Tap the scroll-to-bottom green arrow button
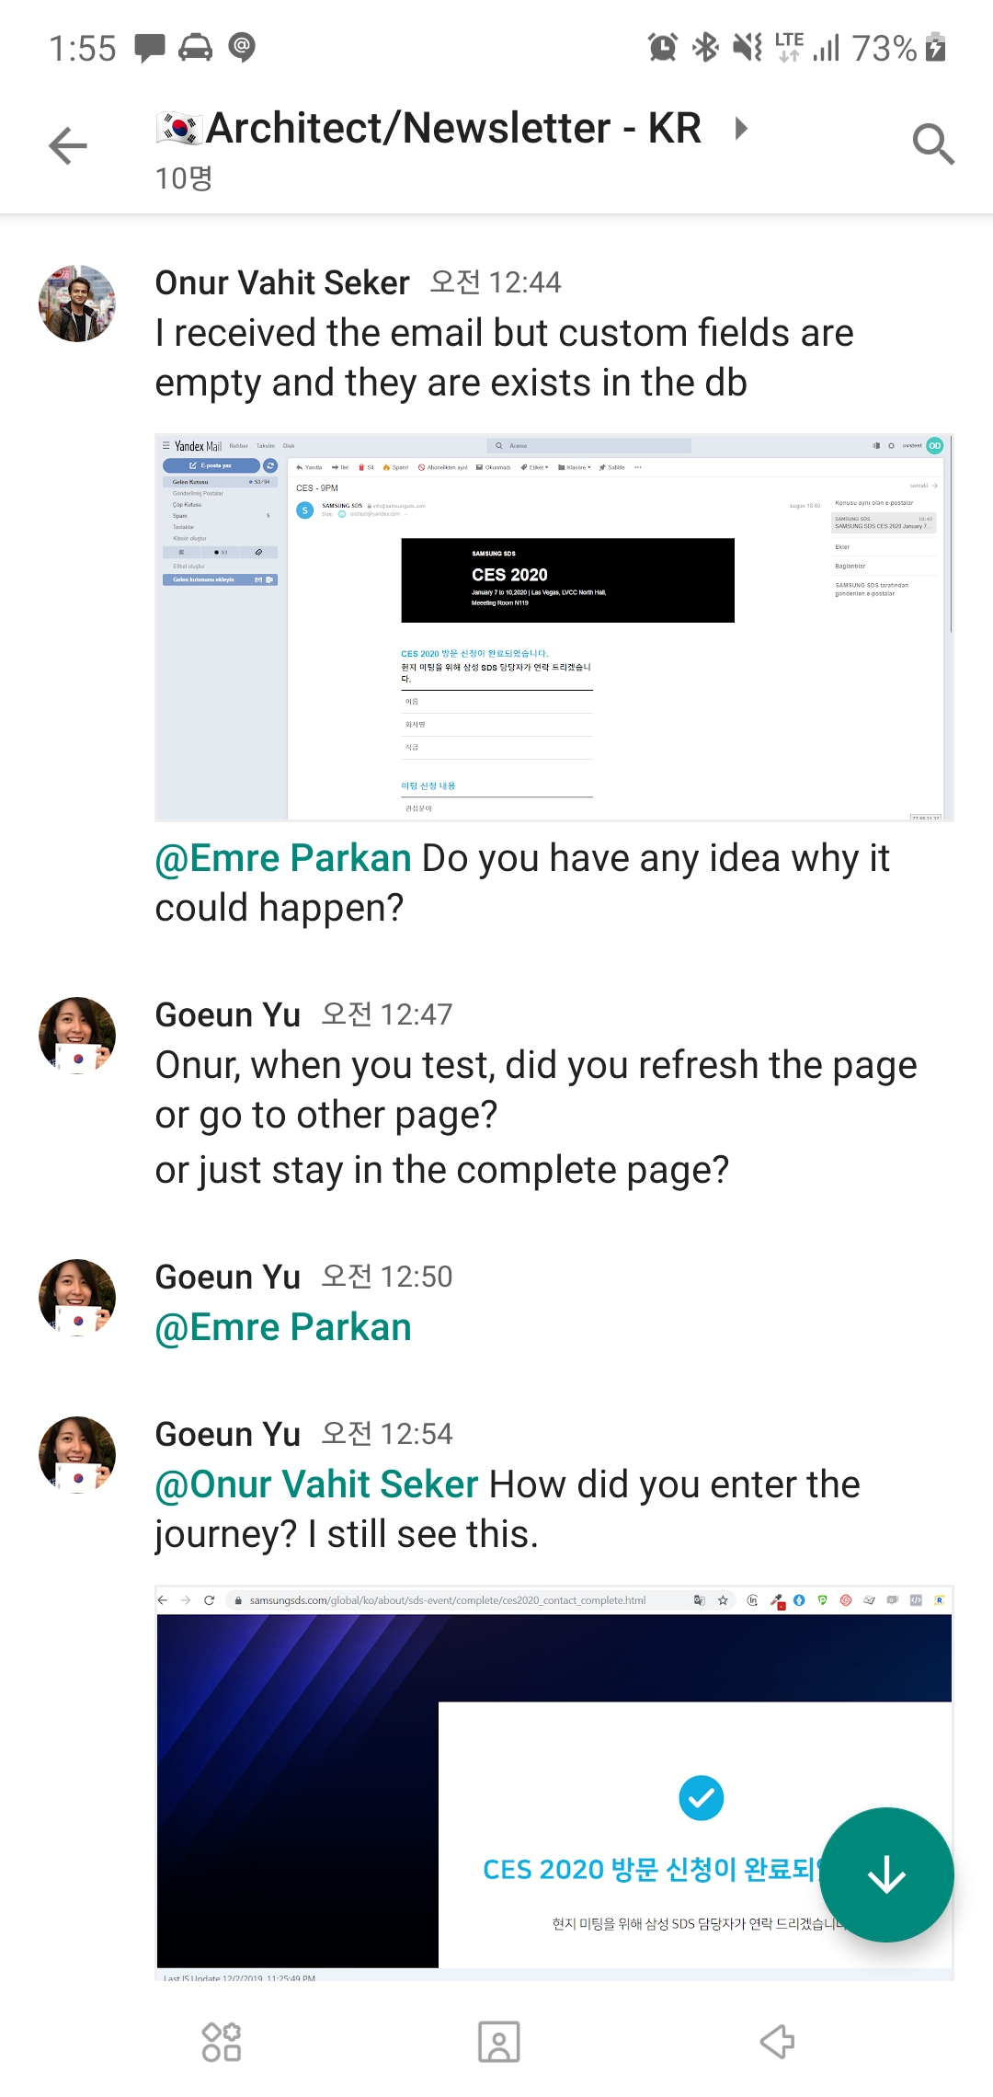Viewport: 993px width, 2097px height. [886, 1874]
